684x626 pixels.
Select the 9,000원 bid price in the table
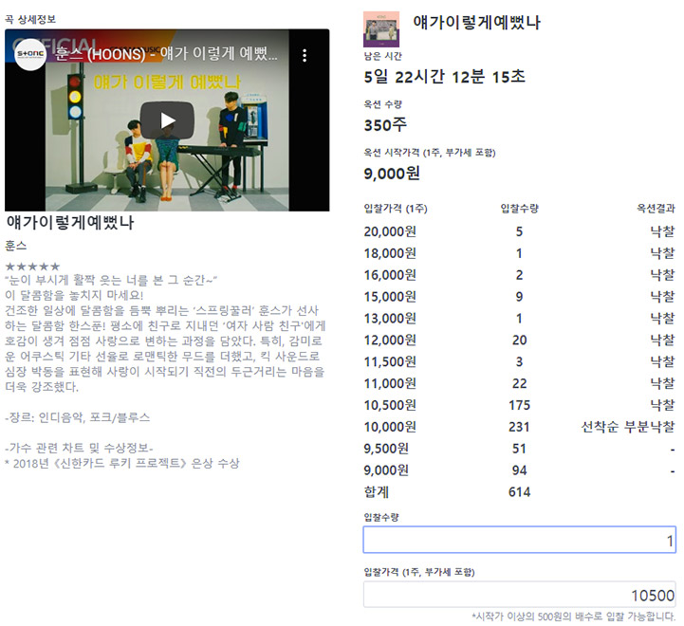coord(386,470)
